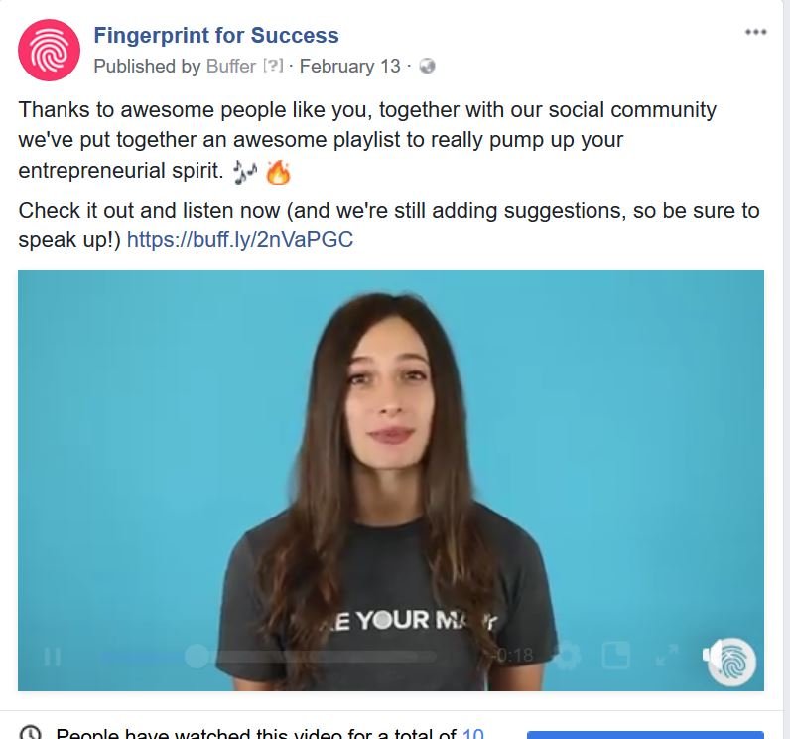The image size is (790, 739).
Task: Open the February 13 post timestamp
Action: tap(349, 66)
